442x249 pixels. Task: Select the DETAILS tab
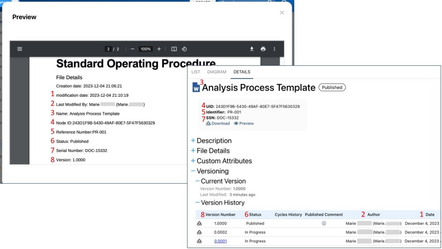click(242, 72)
